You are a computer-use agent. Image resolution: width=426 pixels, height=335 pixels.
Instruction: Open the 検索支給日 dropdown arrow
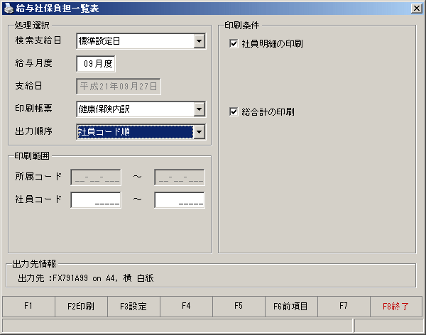pyautogui.click(x=199, y=41)
